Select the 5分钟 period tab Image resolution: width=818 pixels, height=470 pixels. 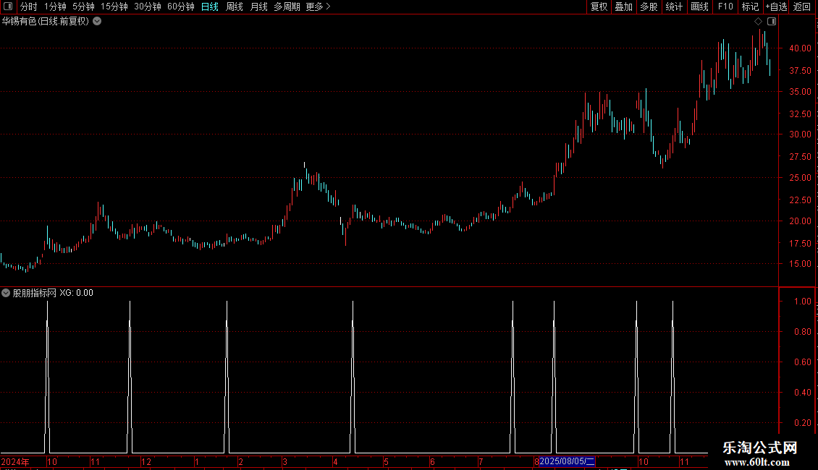click(83, 7)
